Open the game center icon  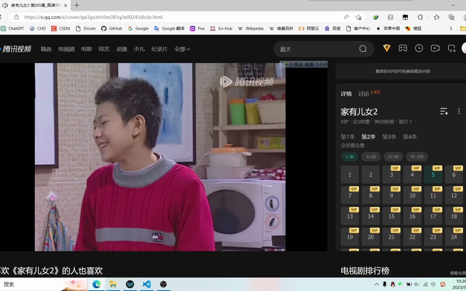pos(403,48)
